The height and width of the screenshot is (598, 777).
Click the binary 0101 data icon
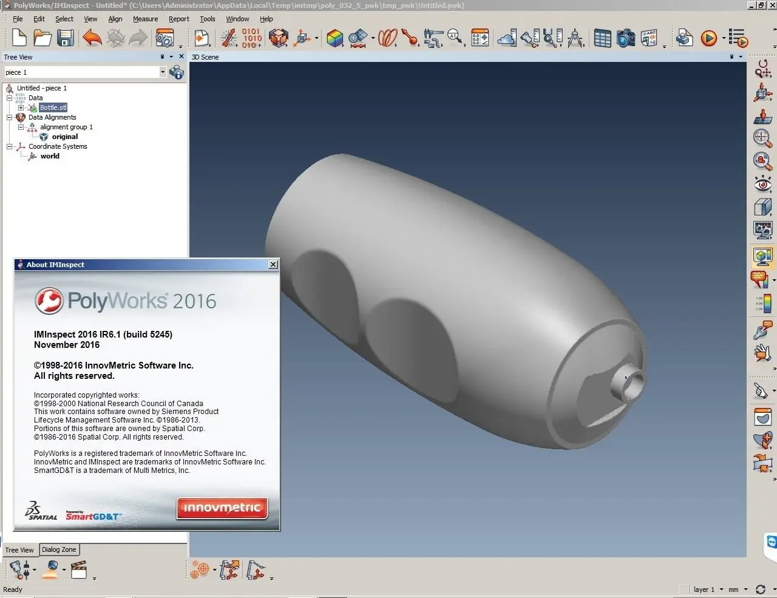click(x=251, y=38)
